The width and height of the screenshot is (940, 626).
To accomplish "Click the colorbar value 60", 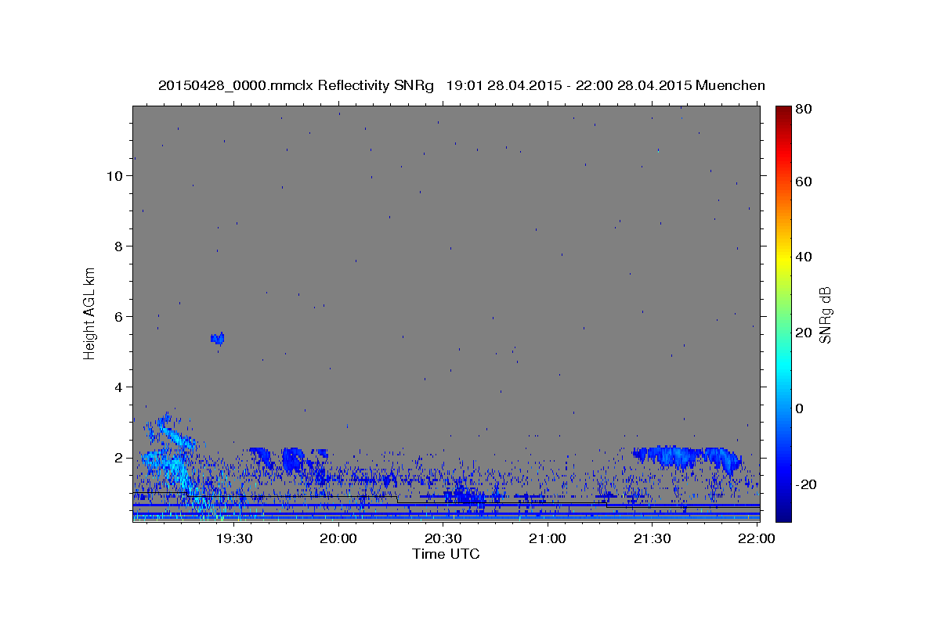I will (x=805, y=182).
